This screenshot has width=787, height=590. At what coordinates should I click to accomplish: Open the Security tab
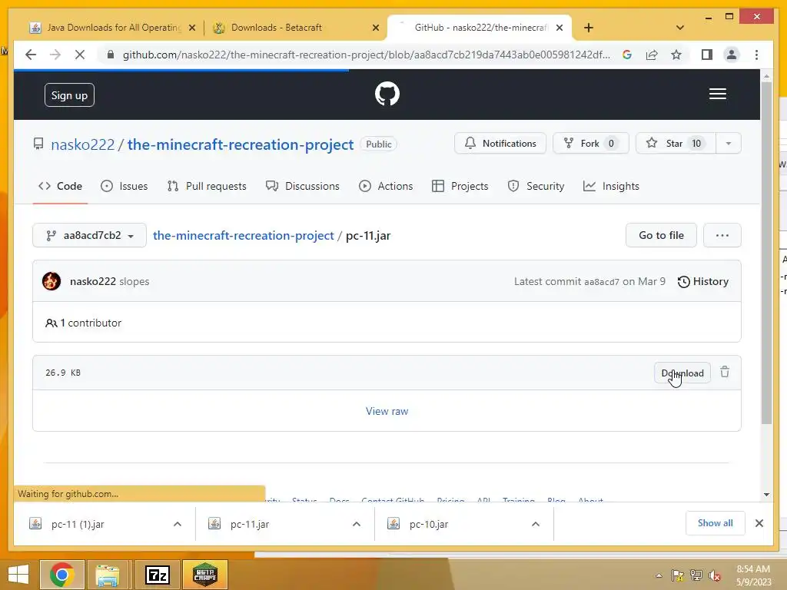tap(536, 186)
